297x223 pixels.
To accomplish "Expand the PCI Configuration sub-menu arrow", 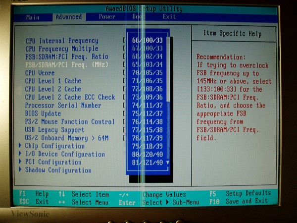I will click(20, 162).
